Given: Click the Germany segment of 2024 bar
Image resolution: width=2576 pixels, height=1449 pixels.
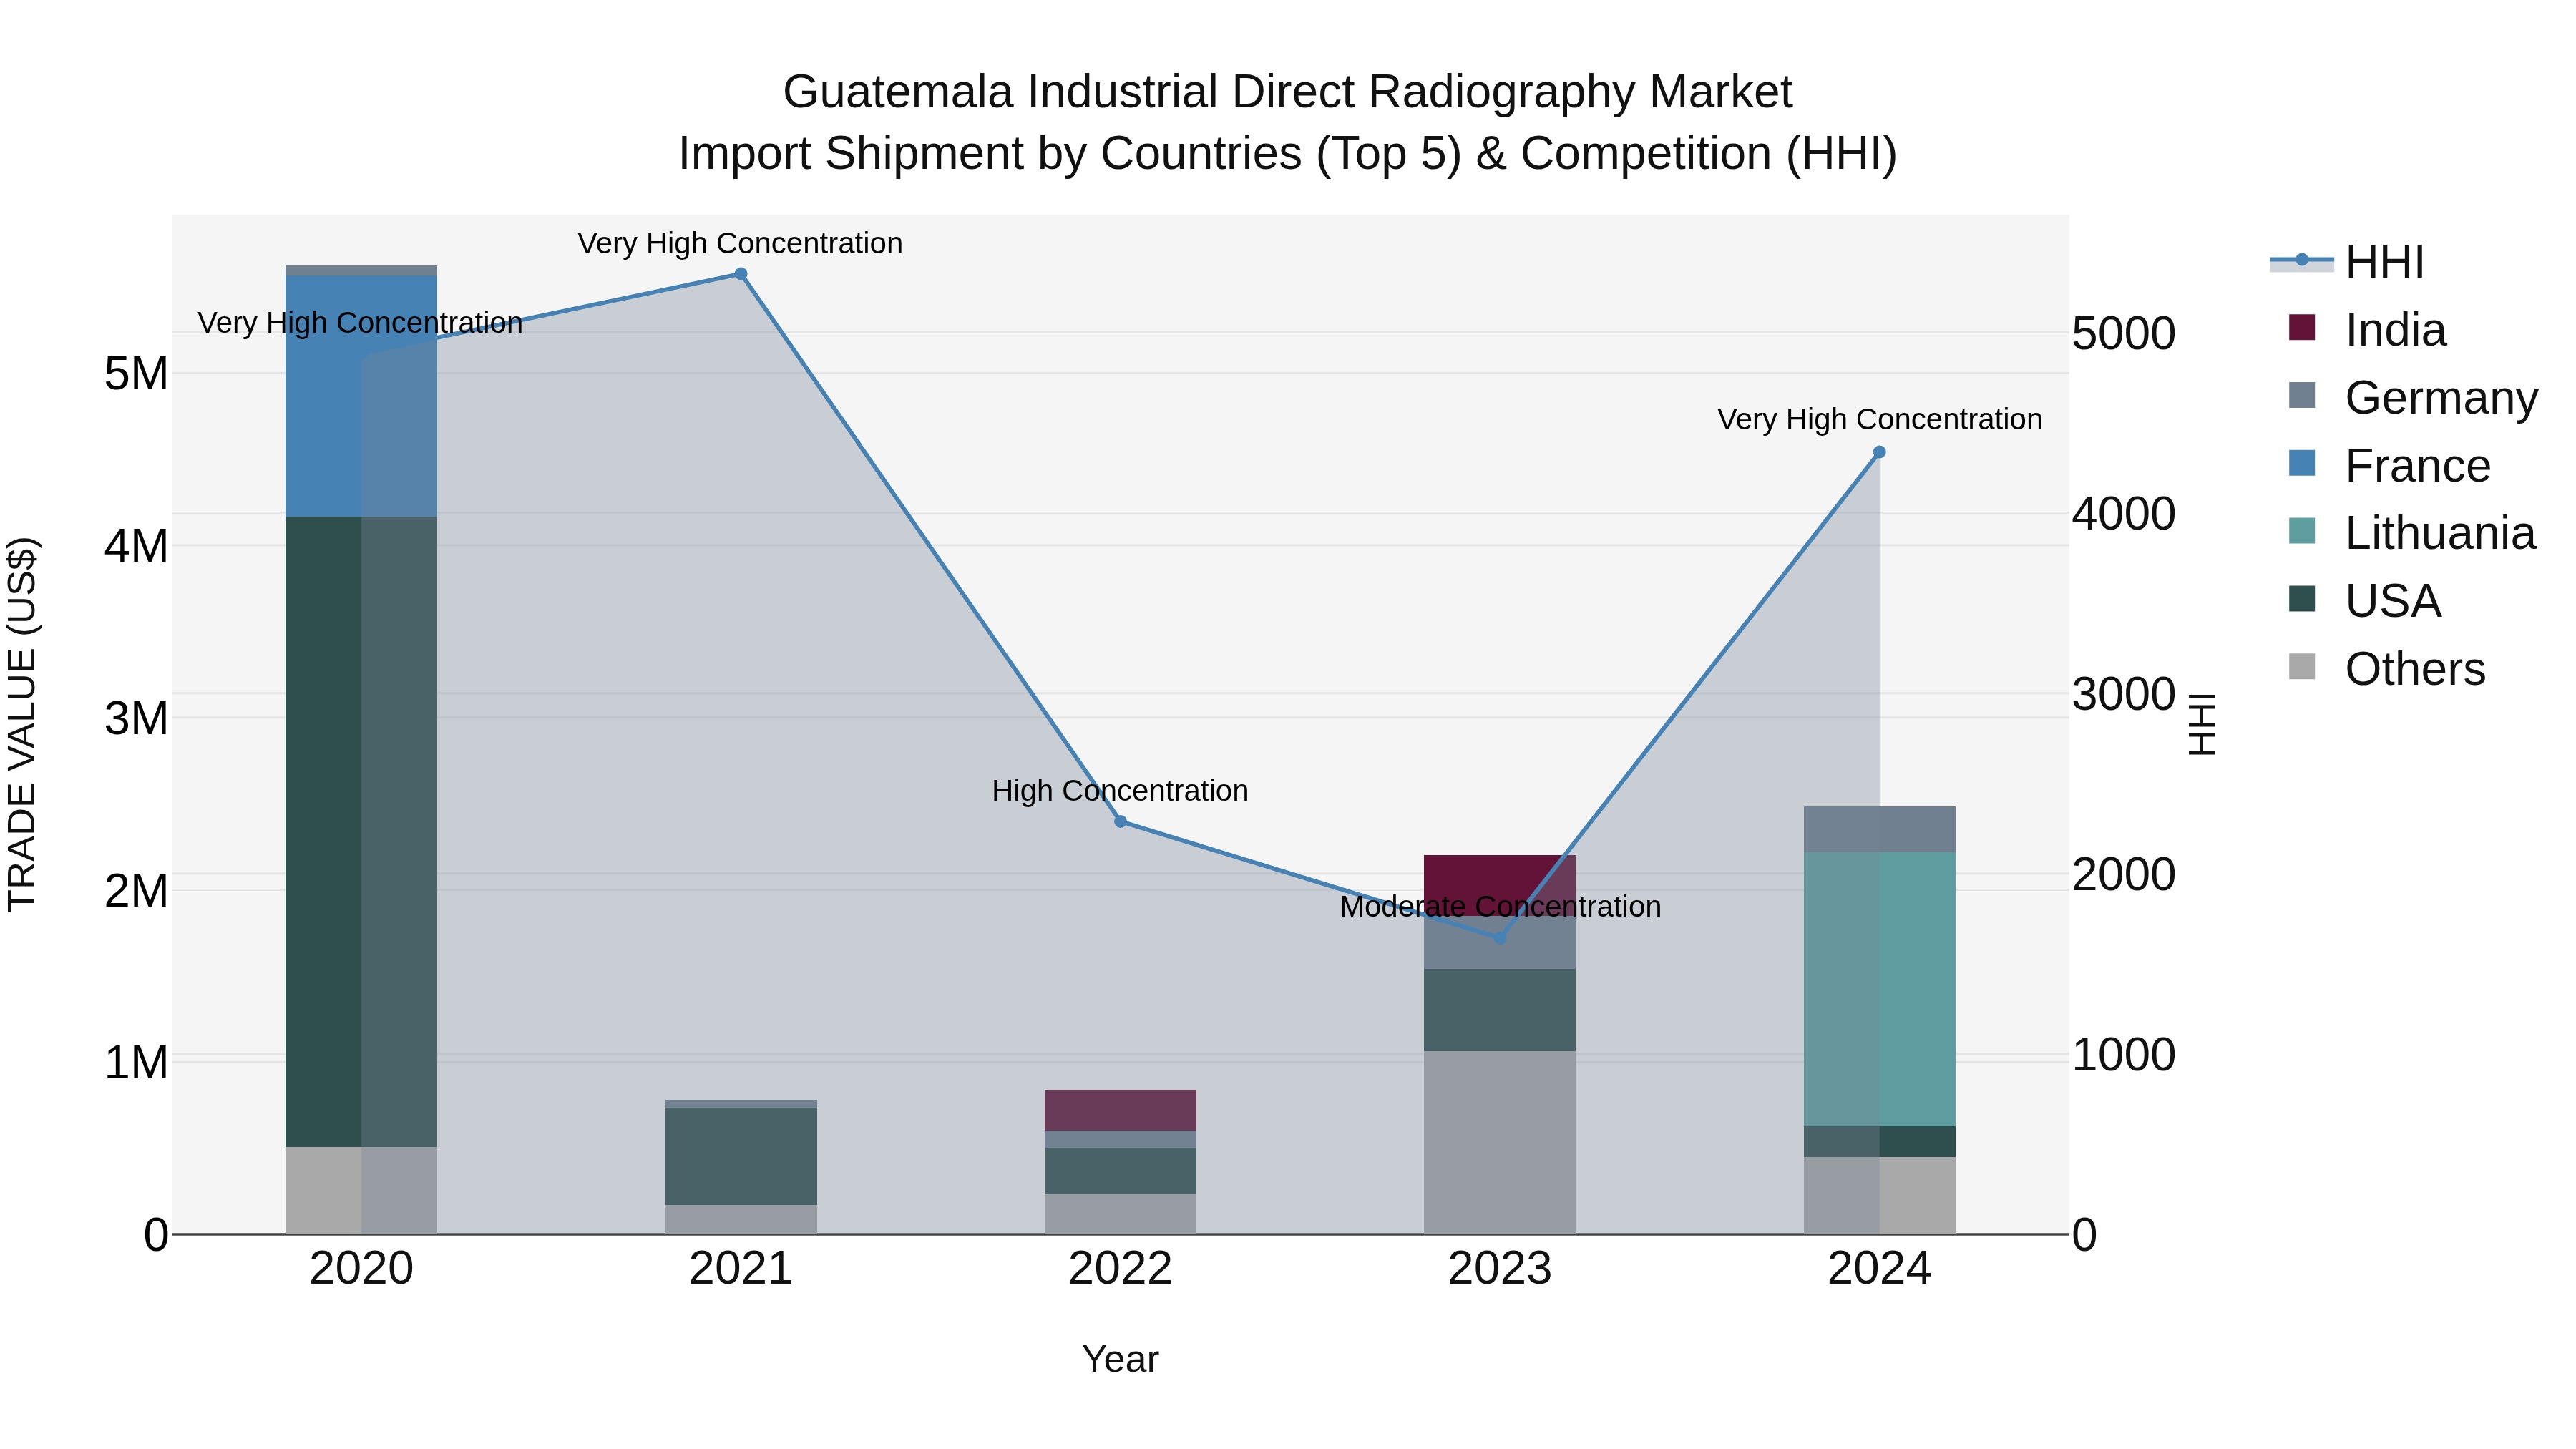Looking at the screenshot, I should [1879, 830].
